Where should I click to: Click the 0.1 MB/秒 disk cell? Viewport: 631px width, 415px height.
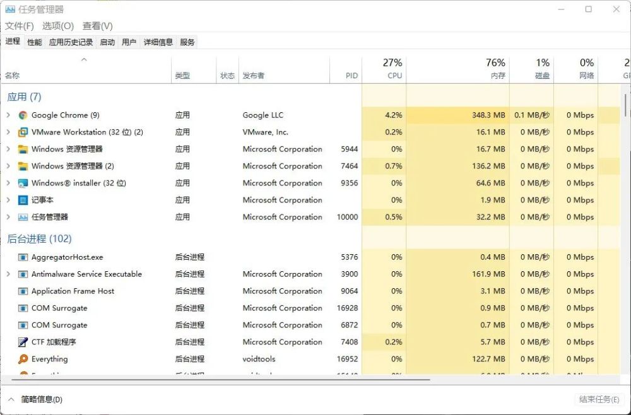[x=531, y=115]
